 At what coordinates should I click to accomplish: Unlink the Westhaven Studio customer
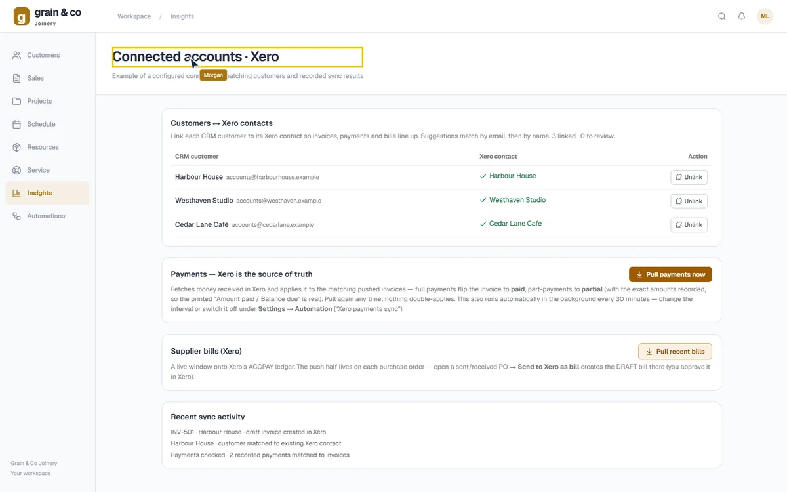(x=689, y=201)
